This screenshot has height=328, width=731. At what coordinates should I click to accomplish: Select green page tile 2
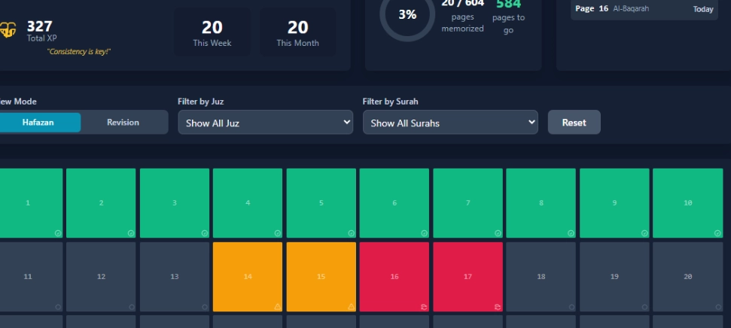point(101,203)
